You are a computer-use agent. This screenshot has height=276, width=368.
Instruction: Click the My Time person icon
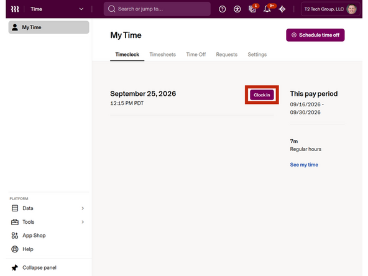tap(15, 27)
